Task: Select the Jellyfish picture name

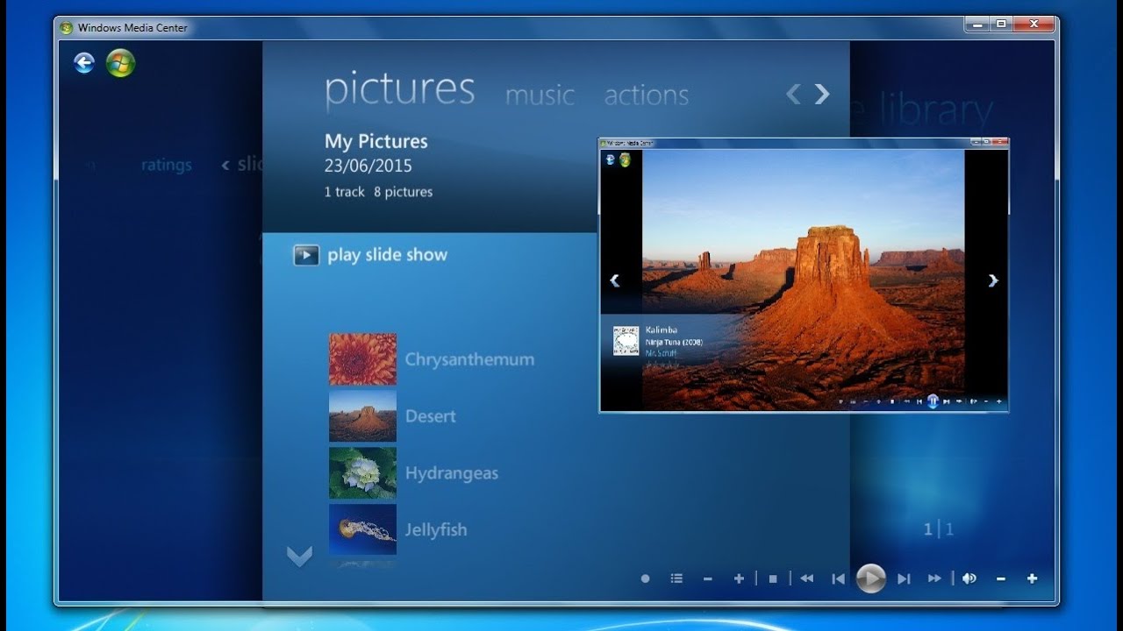Action: pos(436,530)
